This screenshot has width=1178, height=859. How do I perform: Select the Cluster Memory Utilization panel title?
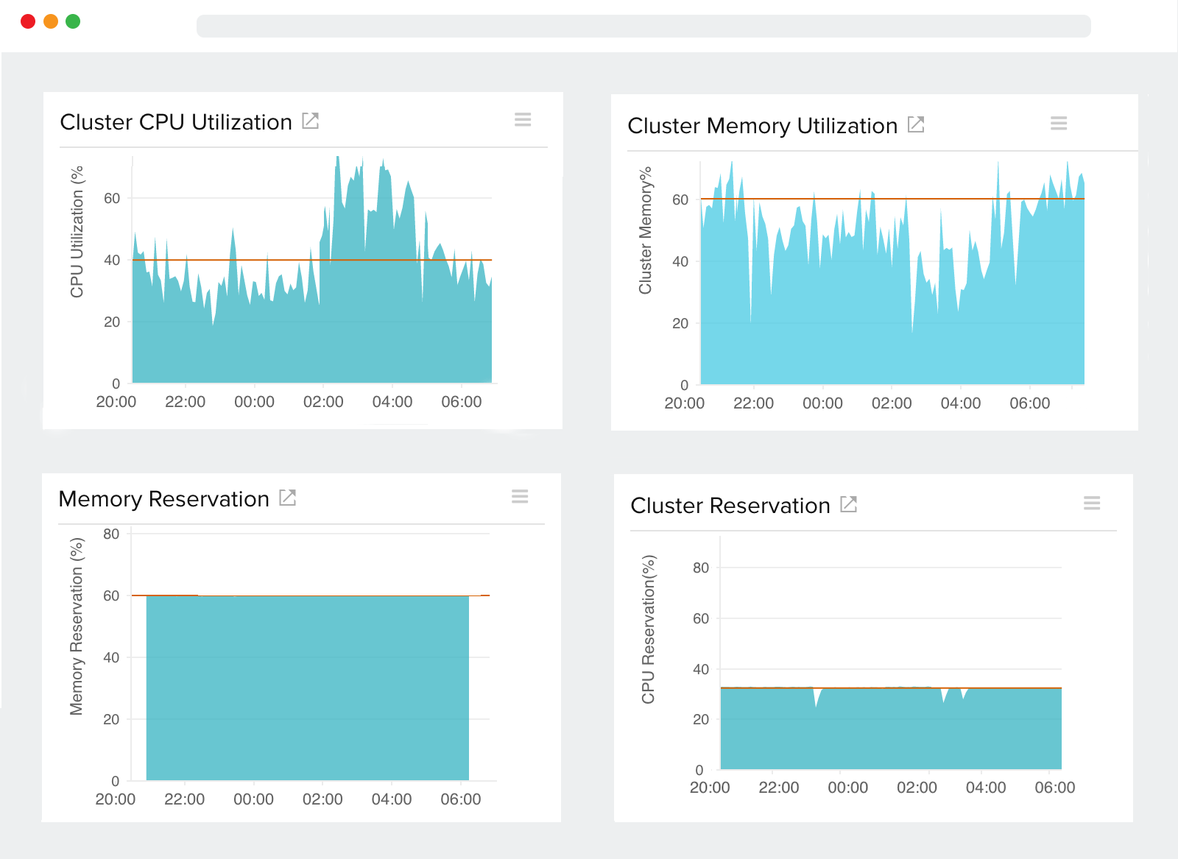(763, 125)
